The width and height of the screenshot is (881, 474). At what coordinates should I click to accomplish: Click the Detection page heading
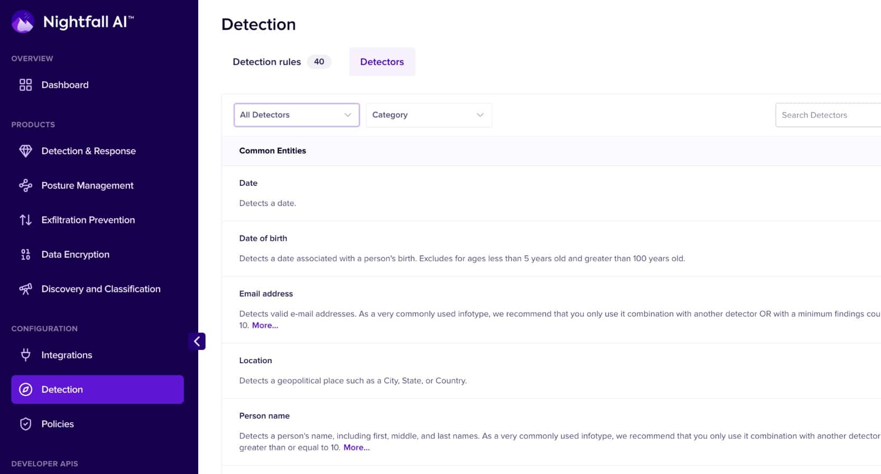(258, 24)
